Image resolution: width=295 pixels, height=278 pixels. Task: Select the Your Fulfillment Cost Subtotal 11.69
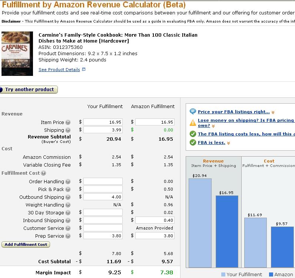[114, 261]
